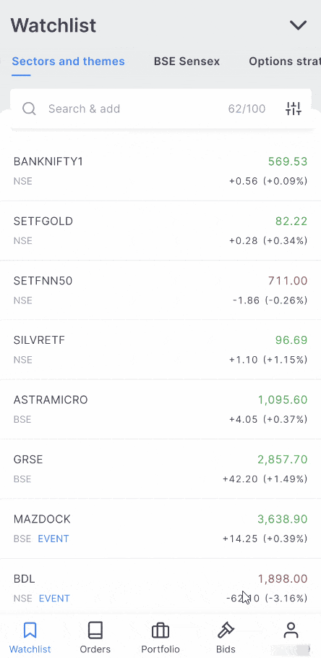Click the search magnifier icon

tap(29, 109)
